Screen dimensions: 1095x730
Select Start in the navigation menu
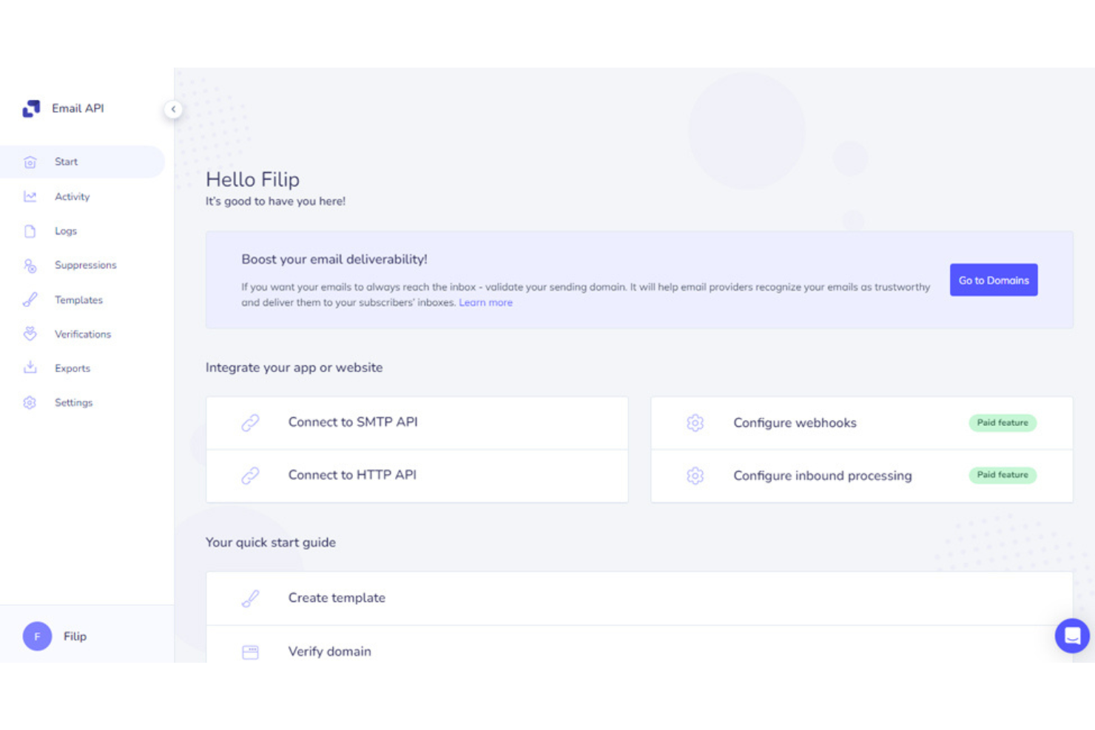66,161
